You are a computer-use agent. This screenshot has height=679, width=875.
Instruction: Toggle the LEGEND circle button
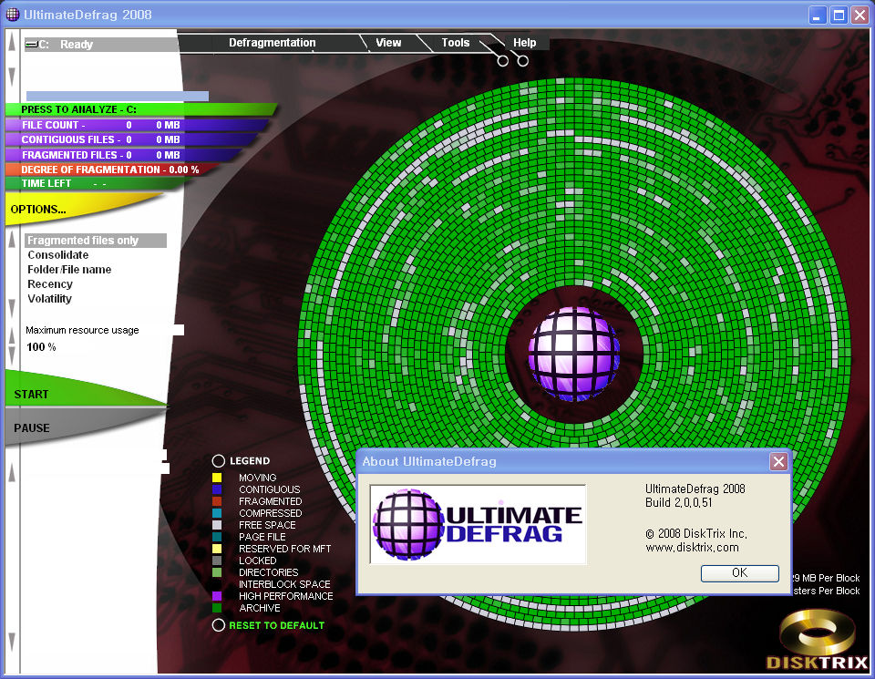tap(218, 461)
